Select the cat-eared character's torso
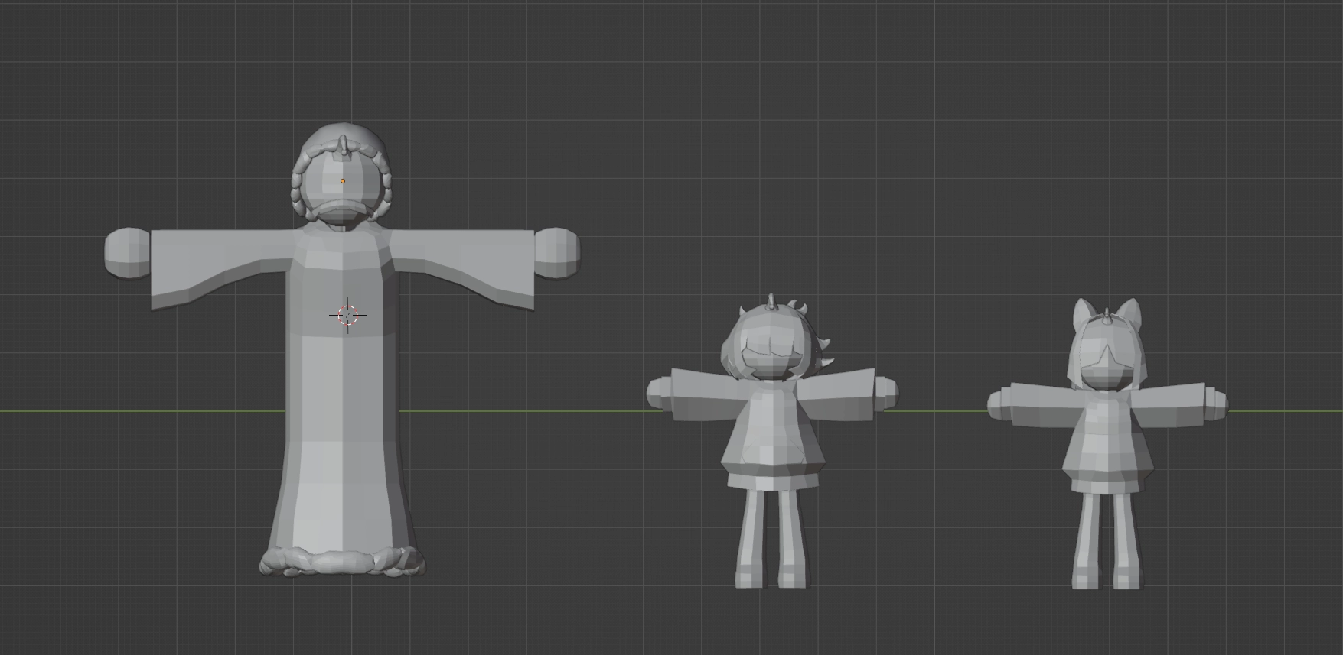Image resolution: width=1343 pixels, height=655 pixels. tap(1107, 439)
